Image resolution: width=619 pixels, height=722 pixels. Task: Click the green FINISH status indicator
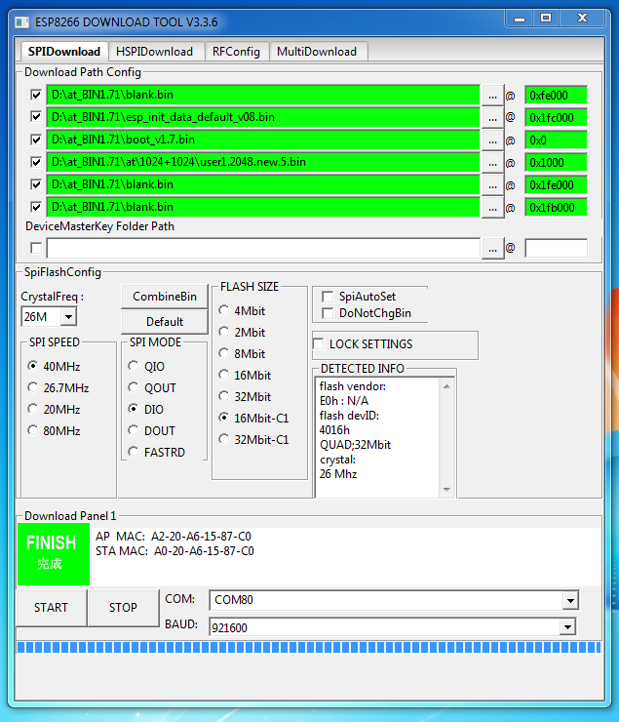54,554
